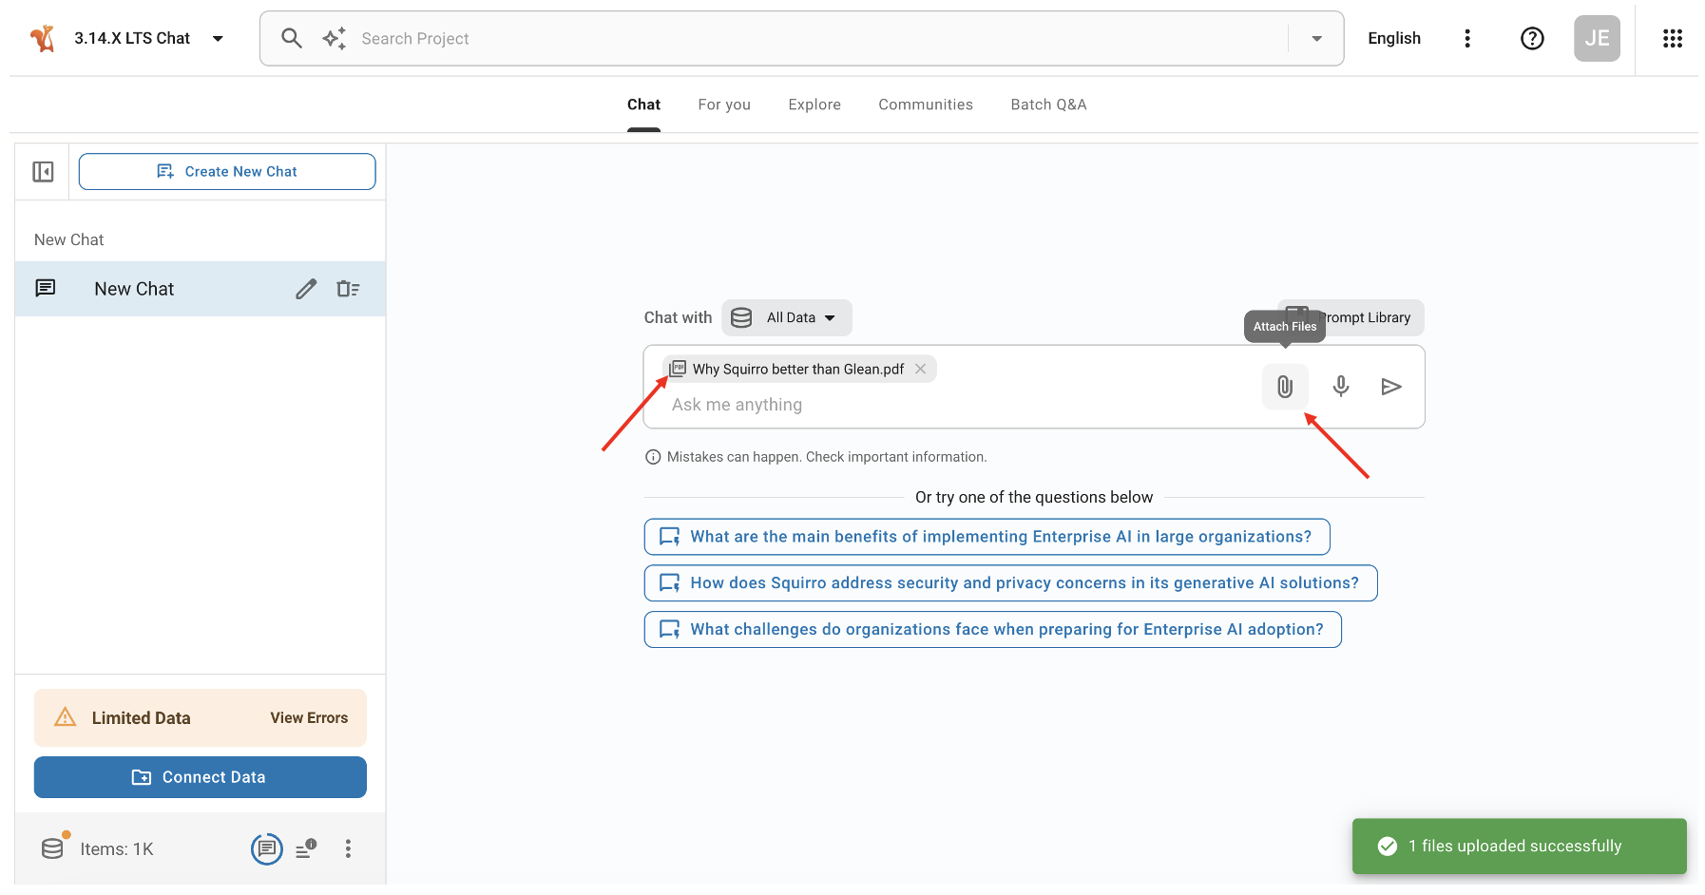Screen dimensions: 1705x895
Task: Click the Connect Data button
Action: (x=201, y=777)
